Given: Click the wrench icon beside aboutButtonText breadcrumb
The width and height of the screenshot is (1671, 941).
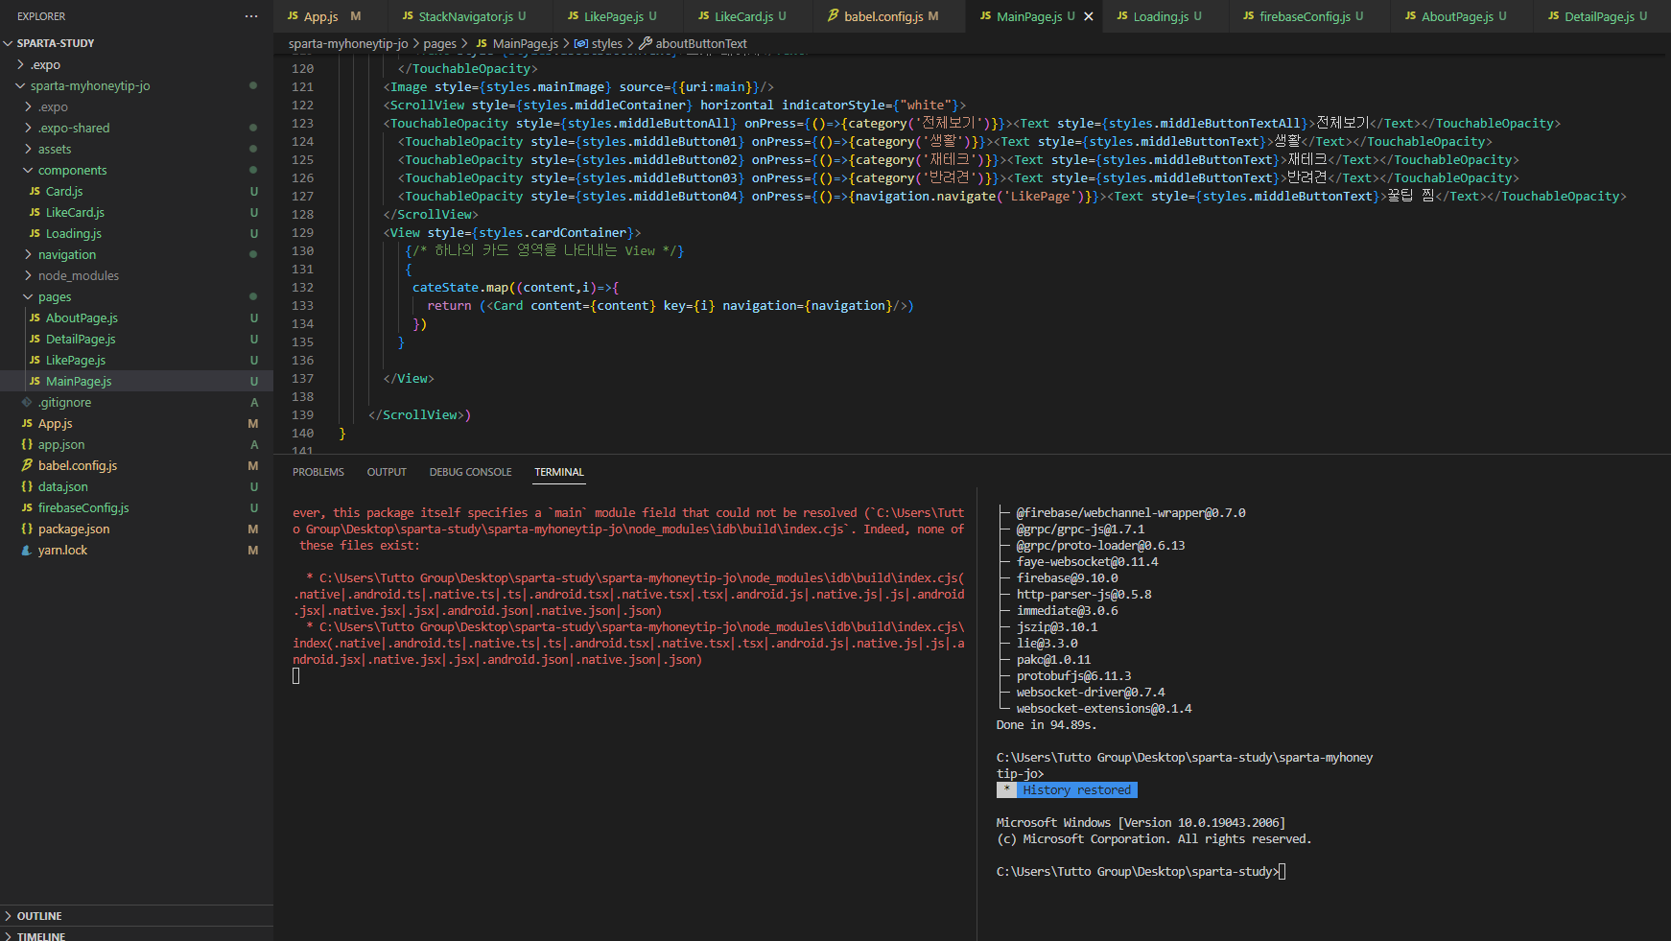Looking at the screenshot, I should pos(646,44).
